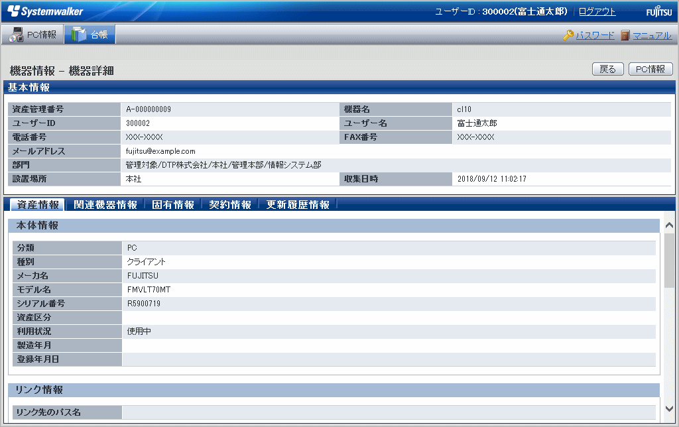Select 分類 value PC
Screen dimensions: 679x427
point(132,248)
